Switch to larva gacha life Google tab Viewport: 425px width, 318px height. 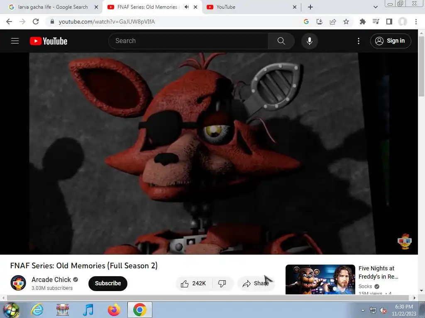53,7
